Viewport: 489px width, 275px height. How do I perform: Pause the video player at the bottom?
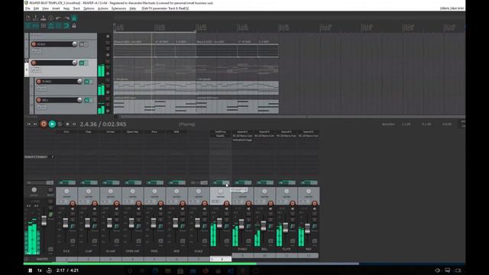tap(31, 270)
